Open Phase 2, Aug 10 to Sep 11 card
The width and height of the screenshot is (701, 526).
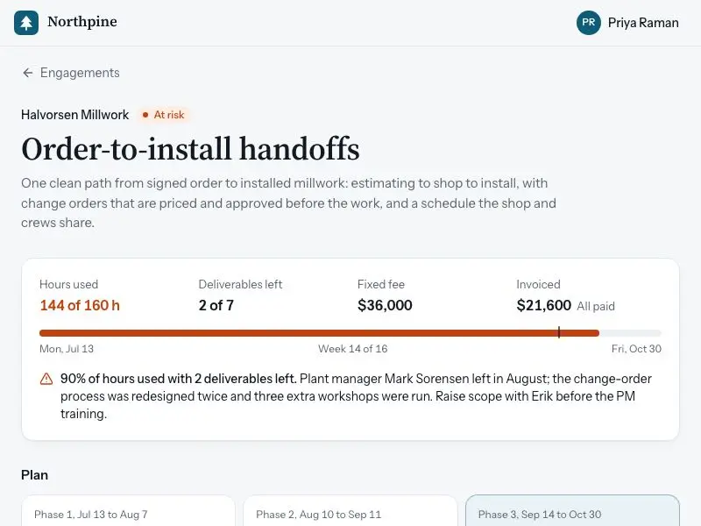click(x=350, y=510)
